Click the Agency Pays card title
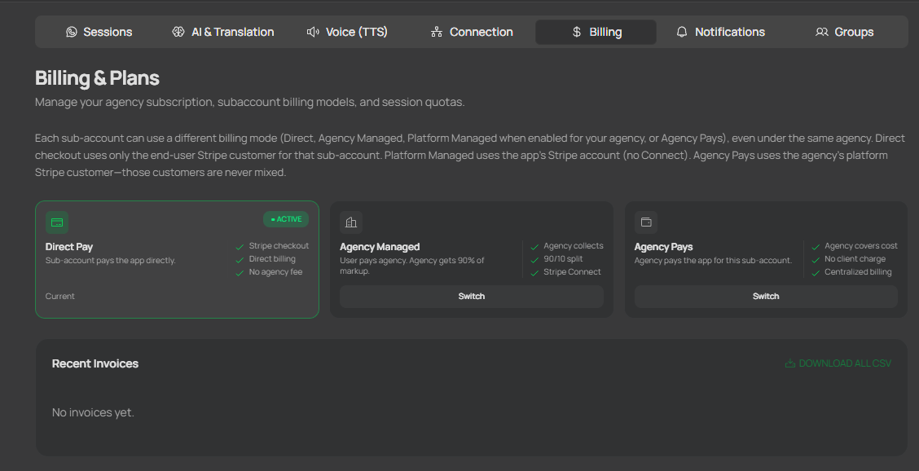This screenshot has height=471, width=919. click(663, 247)
